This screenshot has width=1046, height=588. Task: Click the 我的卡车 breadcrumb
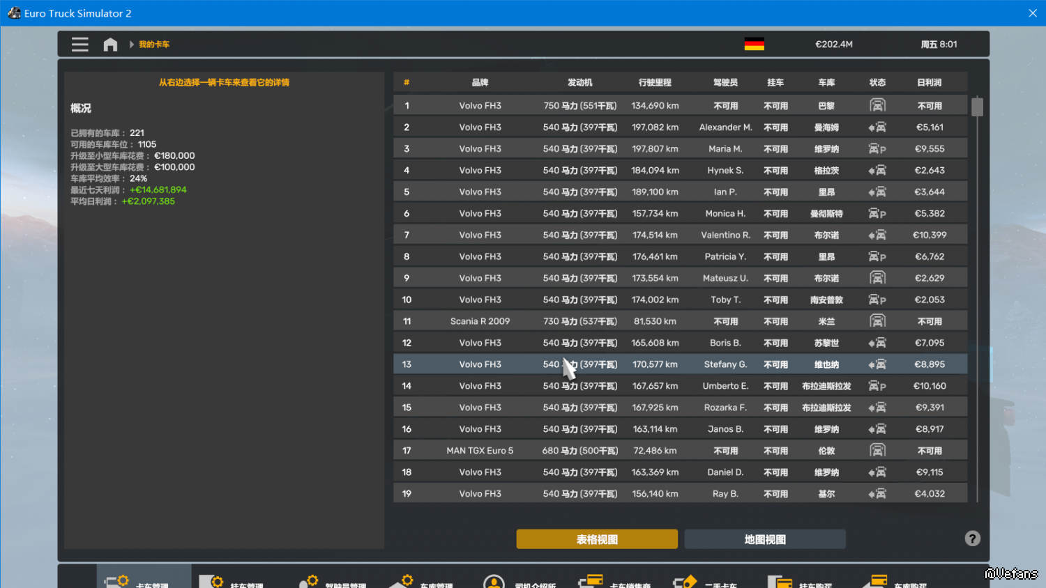click(x=154, y=45)
